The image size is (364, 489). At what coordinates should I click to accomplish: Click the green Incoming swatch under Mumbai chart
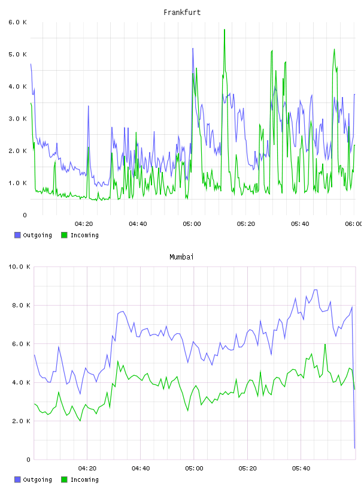coord(64,479)
